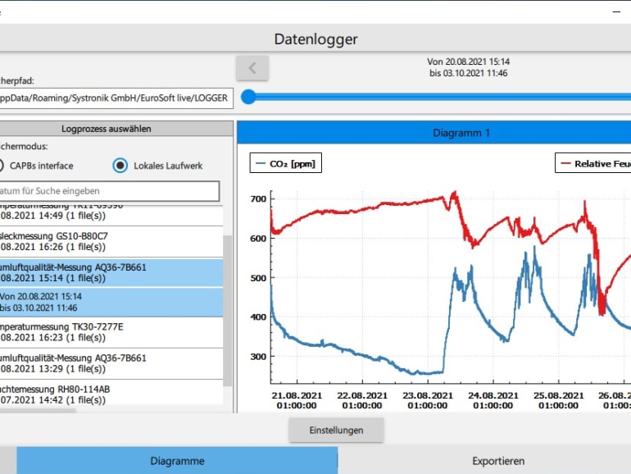This screenshot has width=631, height=474.
Task: Click the blue CO₂ legend line marker
Action: [260, 163]
